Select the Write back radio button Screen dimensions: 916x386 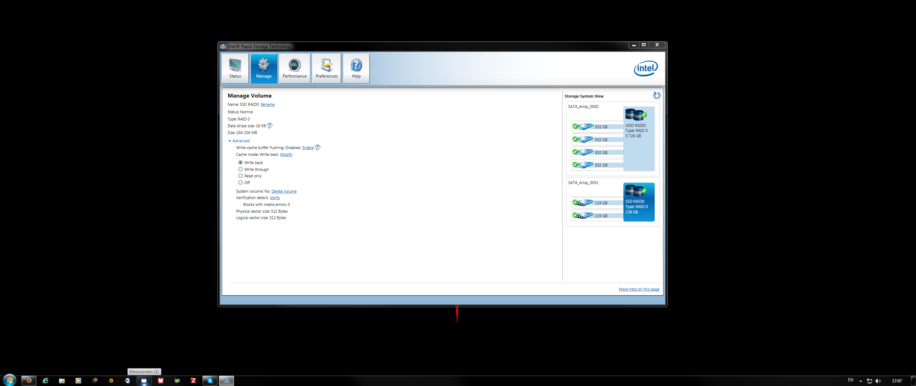point(240,163)
